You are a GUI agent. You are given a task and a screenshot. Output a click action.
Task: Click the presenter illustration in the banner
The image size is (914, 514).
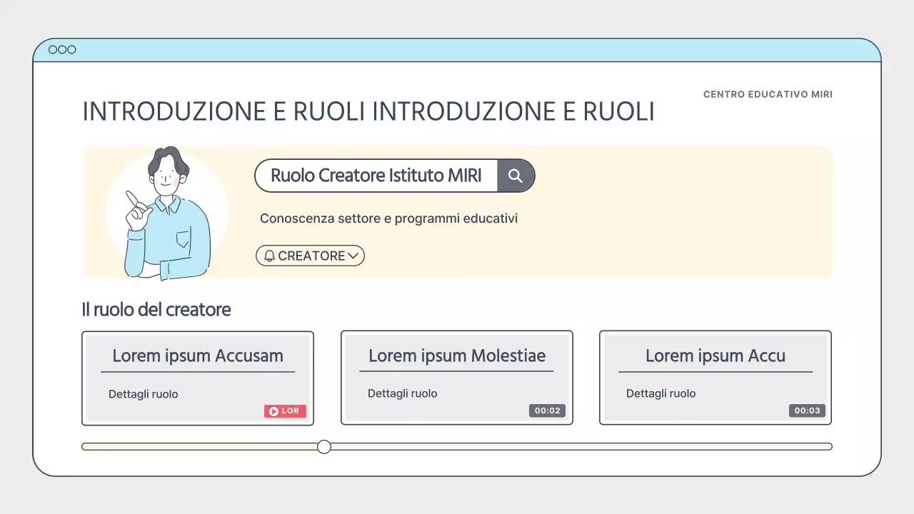point(166,212)
